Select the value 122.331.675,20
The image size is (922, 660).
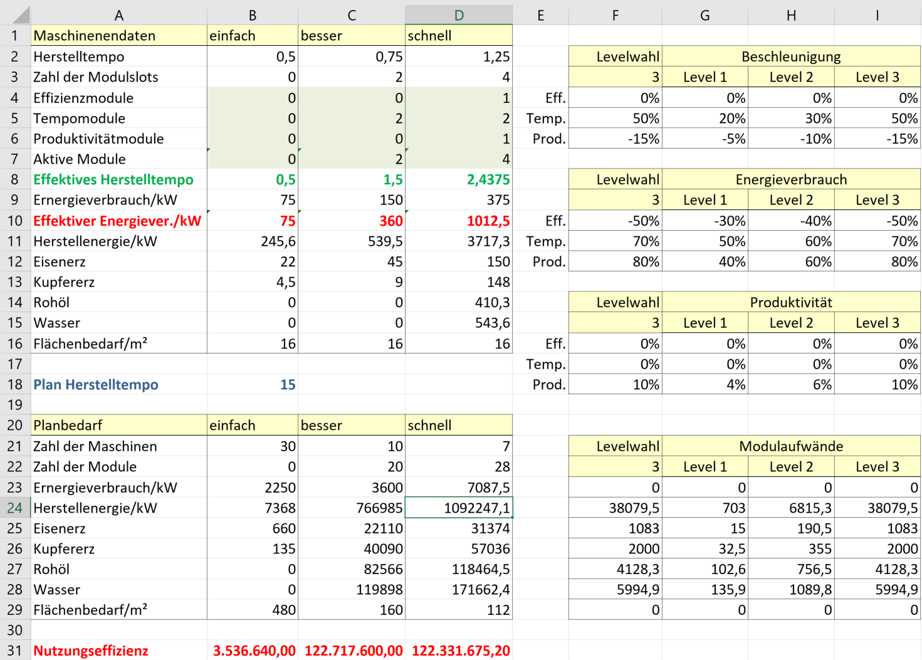459,651
